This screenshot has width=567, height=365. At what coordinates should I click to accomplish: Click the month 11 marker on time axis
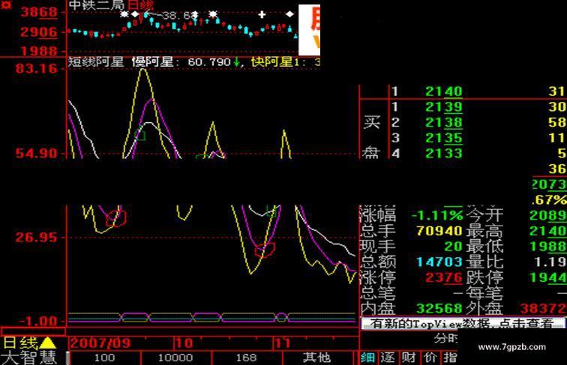283,343
